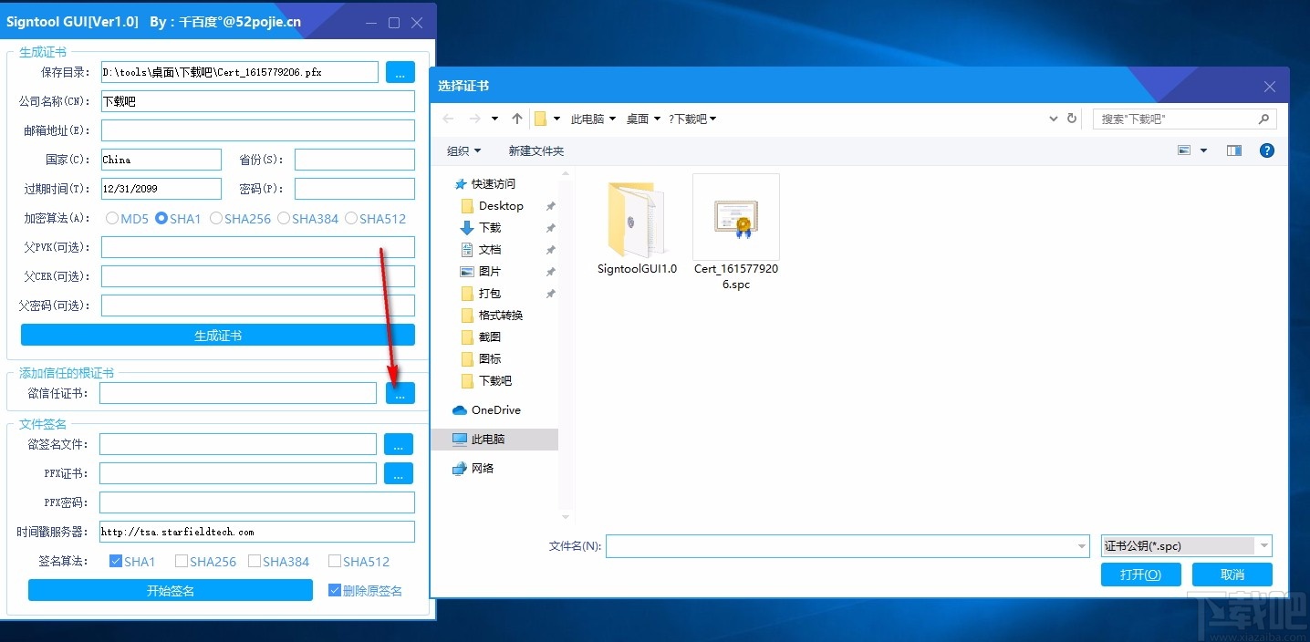Show the preview pane via its toolbar icon
The width and height of the screenshot is (1310, 642).
(x=1233, y=150)
